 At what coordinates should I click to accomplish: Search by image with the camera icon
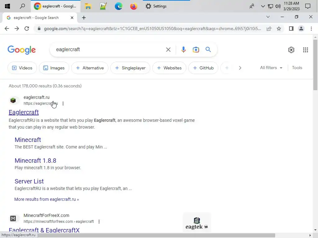(x=196, y=50)
